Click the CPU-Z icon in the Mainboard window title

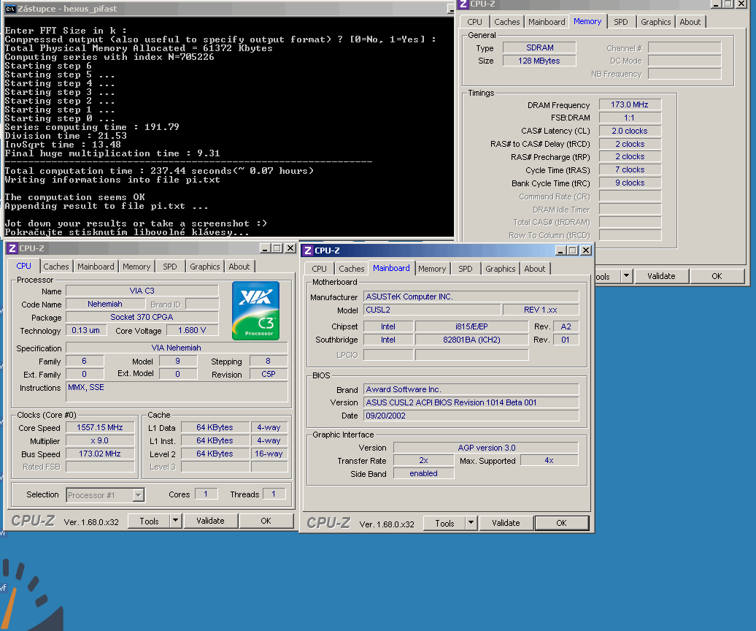point(308,251)
